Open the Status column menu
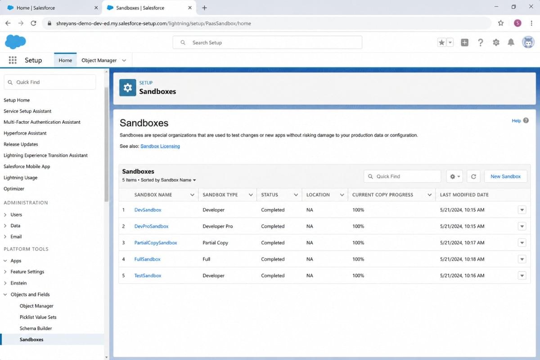Viewport: 540px width, 360px height. tap(296, 195)
